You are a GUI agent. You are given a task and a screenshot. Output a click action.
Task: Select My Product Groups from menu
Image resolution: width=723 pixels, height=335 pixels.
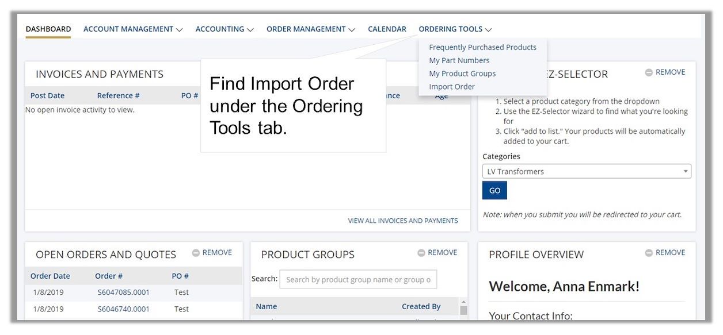pos(462,73)
